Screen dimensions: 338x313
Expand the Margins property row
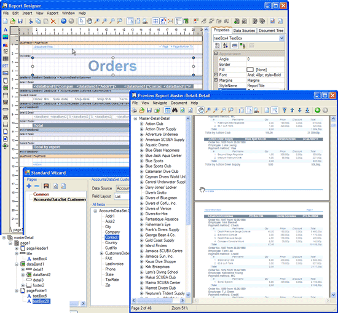(x=216, y=80)
